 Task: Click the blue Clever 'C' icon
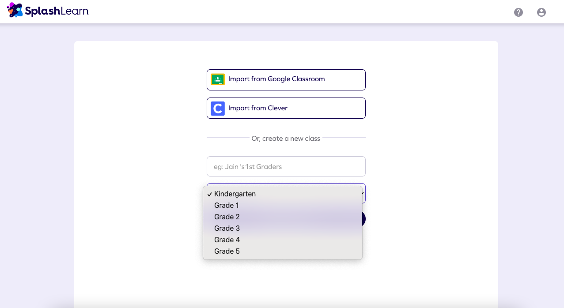218,109
